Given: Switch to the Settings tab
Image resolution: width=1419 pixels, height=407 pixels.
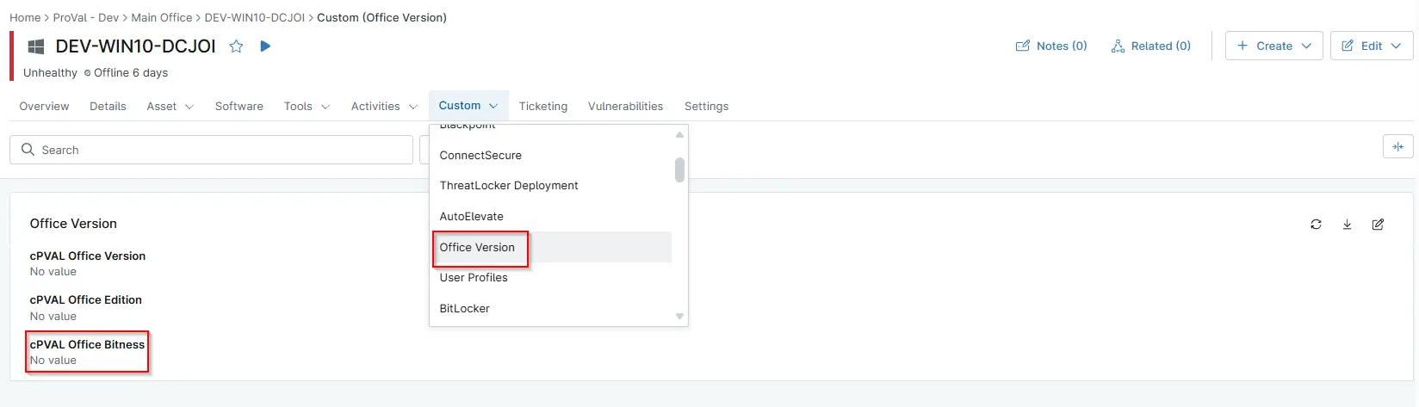Looking at the screenshot, I should click(x=706, y=107).
